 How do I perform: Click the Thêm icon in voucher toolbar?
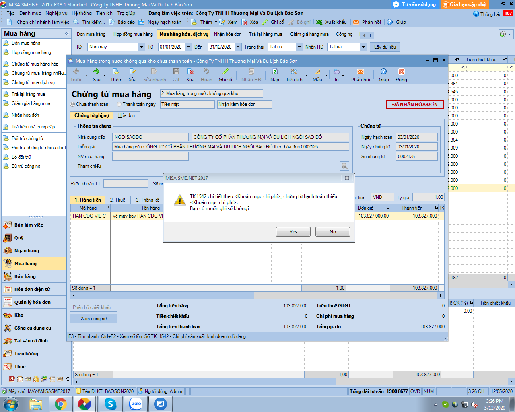tap(116, 72)
